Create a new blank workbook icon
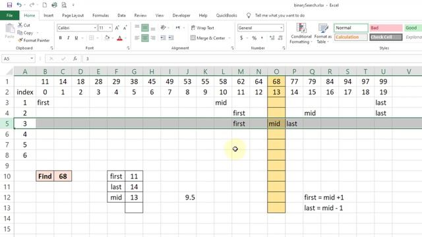This screenshot has height=237, width=422. pos(45,5)
